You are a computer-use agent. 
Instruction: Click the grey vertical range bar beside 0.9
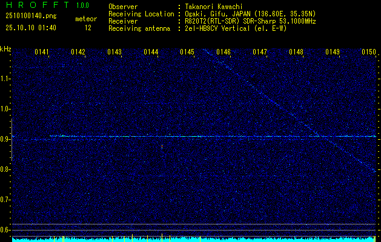coord(12,140)
